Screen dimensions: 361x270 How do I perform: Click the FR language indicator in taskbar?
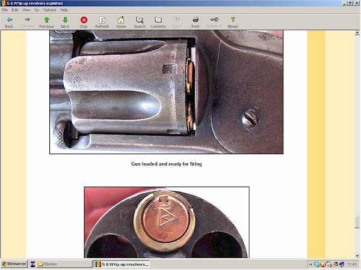coord(32,264)
